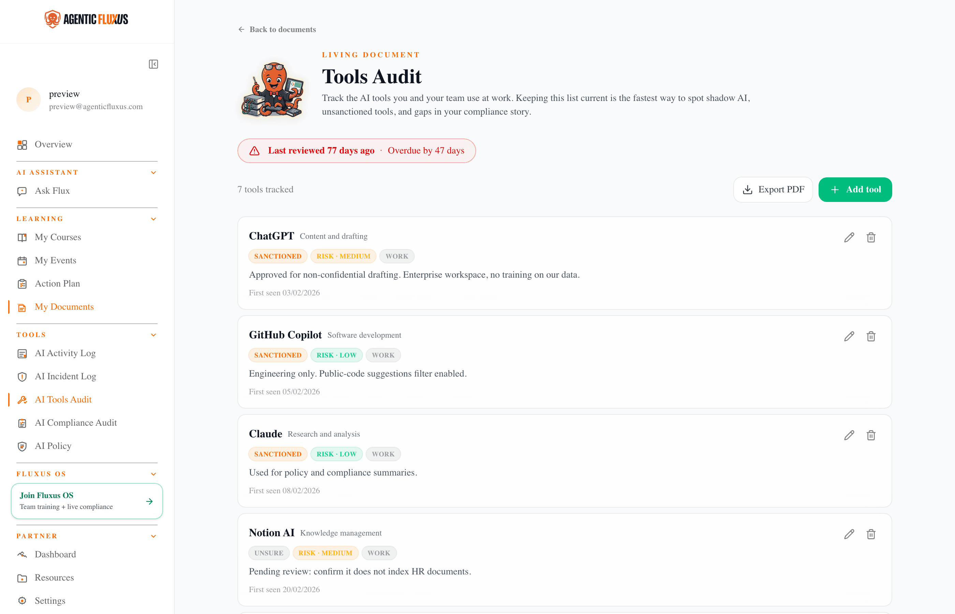Viewport: 955px width, 614px height.
Task: Collapse the Fluxus OS section
Action: tap(153, 474)
